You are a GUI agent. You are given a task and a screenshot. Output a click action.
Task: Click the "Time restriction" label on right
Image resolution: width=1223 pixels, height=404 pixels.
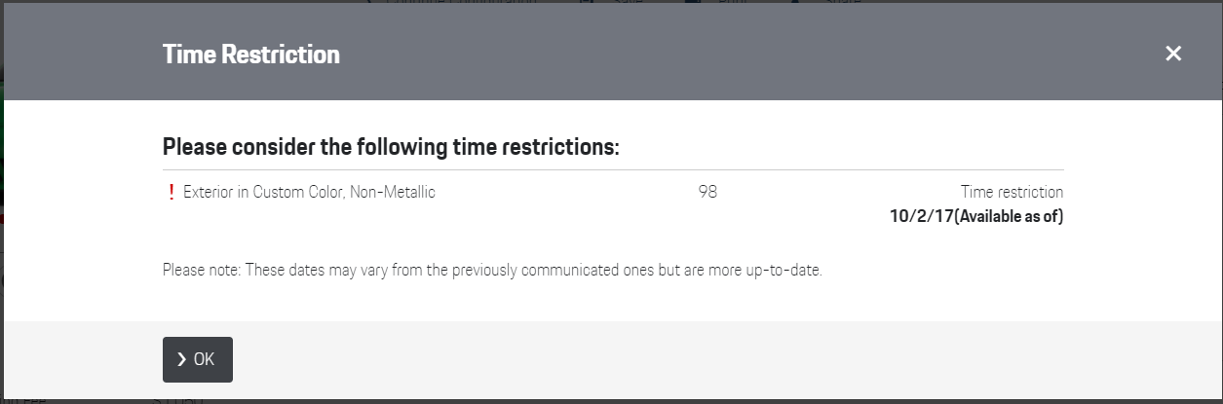point(1012,193)
